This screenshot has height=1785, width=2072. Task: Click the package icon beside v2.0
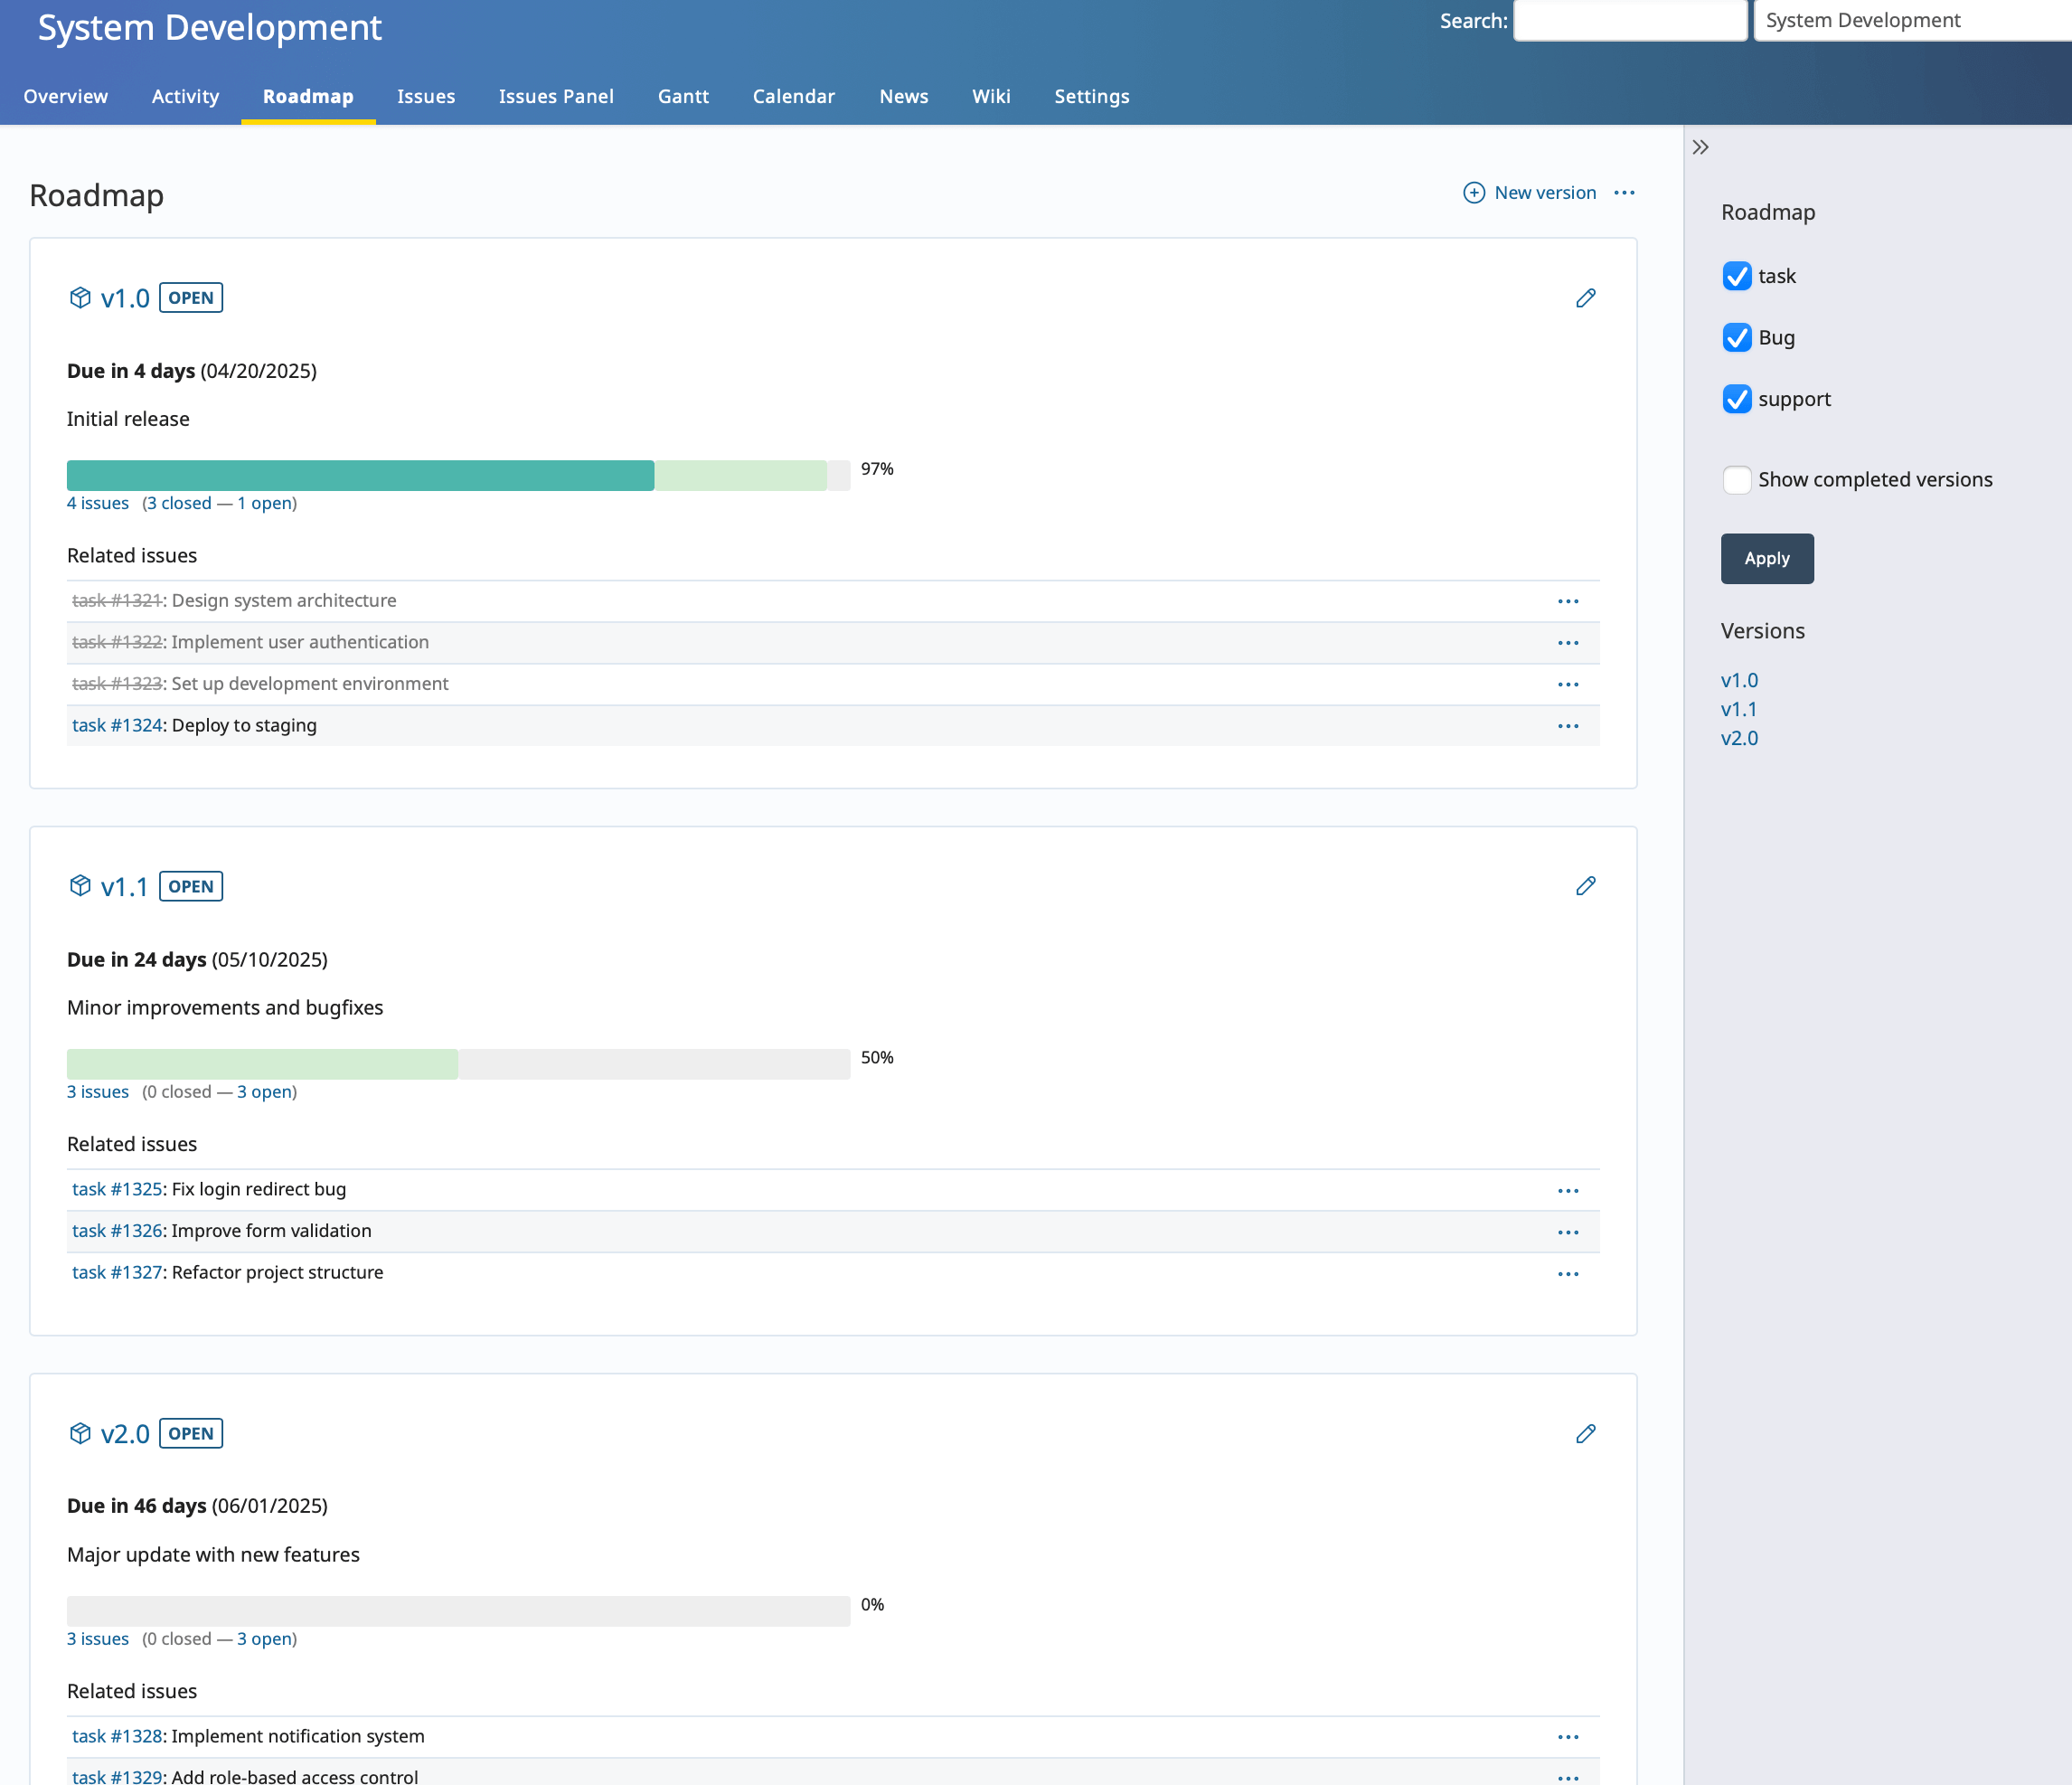[x=80, y=1432]
